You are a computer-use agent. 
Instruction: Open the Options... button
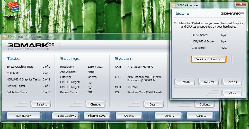(x=204, y=104)
